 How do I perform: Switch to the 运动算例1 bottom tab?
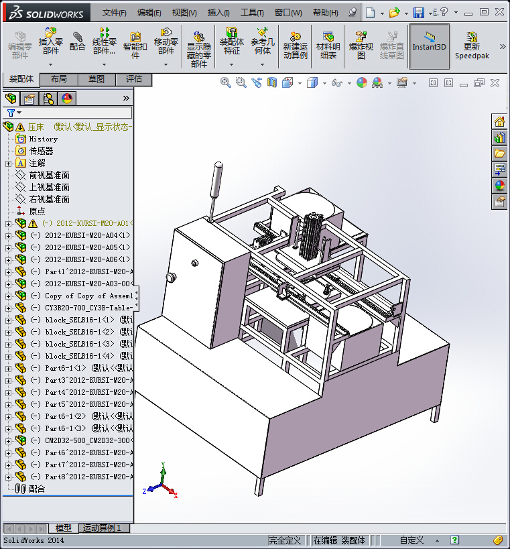coord(104,528)
